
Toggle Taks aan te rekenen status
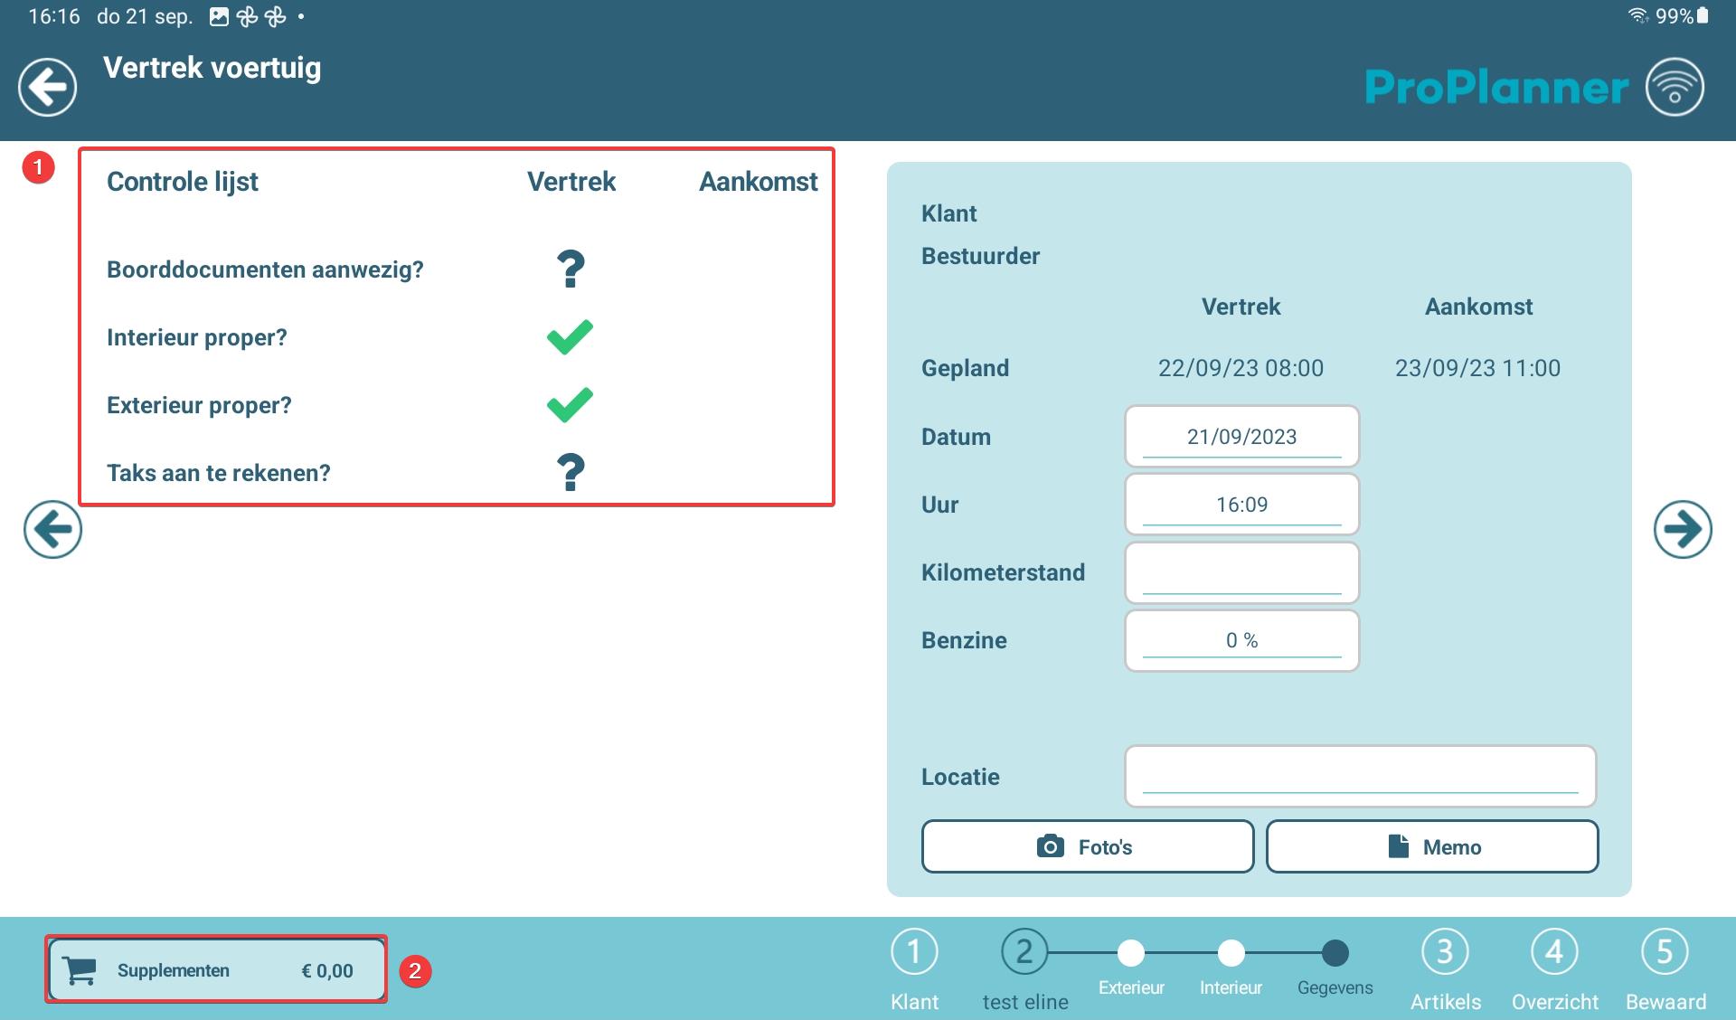coord(571,473)
